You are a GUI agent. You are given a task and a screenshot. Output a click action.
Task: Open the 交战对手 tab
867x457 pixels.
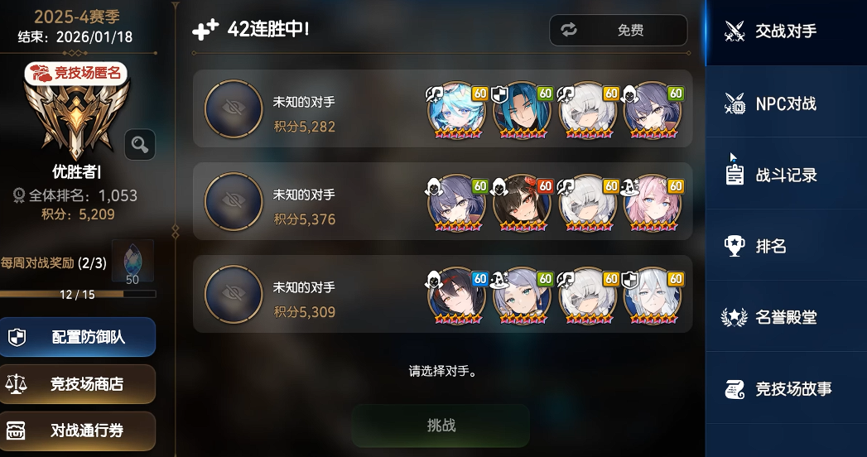(x=787, y=32)
